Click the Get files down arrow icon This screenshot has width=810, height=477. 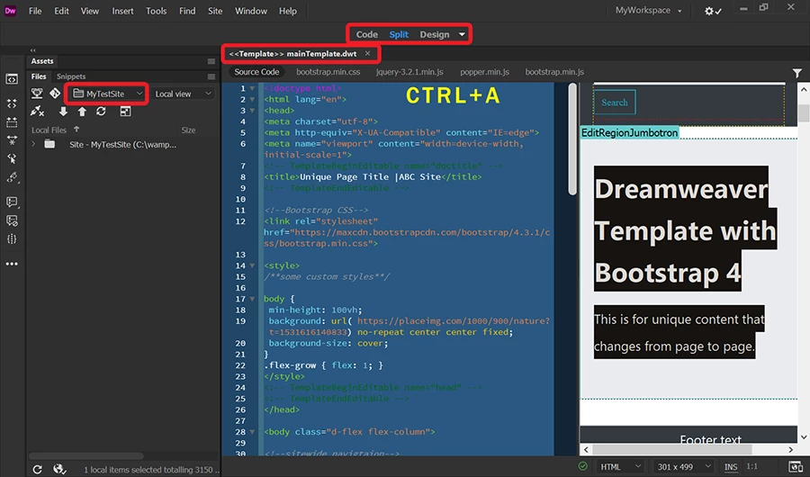point(63,111)
